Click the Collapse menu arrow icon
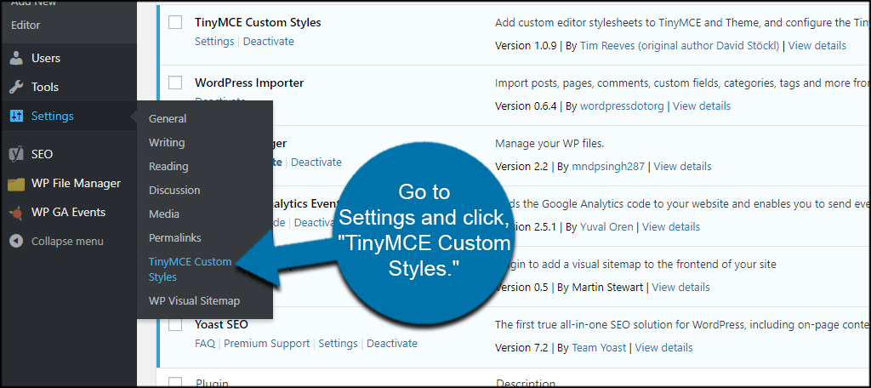The width and height of the screenshot is (871, 388). click(x=17, y=242)
